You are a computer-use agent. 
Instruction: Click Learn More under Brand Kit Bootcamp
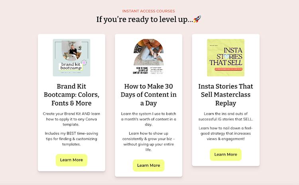pos(71,160)
